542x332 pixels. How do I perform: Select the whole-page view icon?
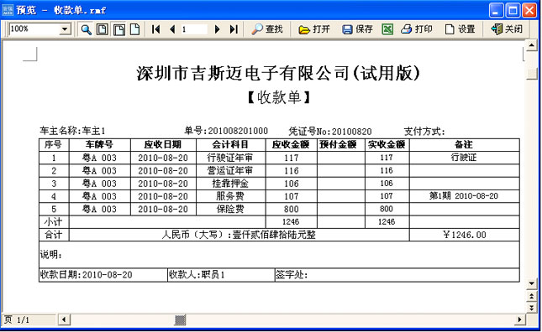click(102, 29)
